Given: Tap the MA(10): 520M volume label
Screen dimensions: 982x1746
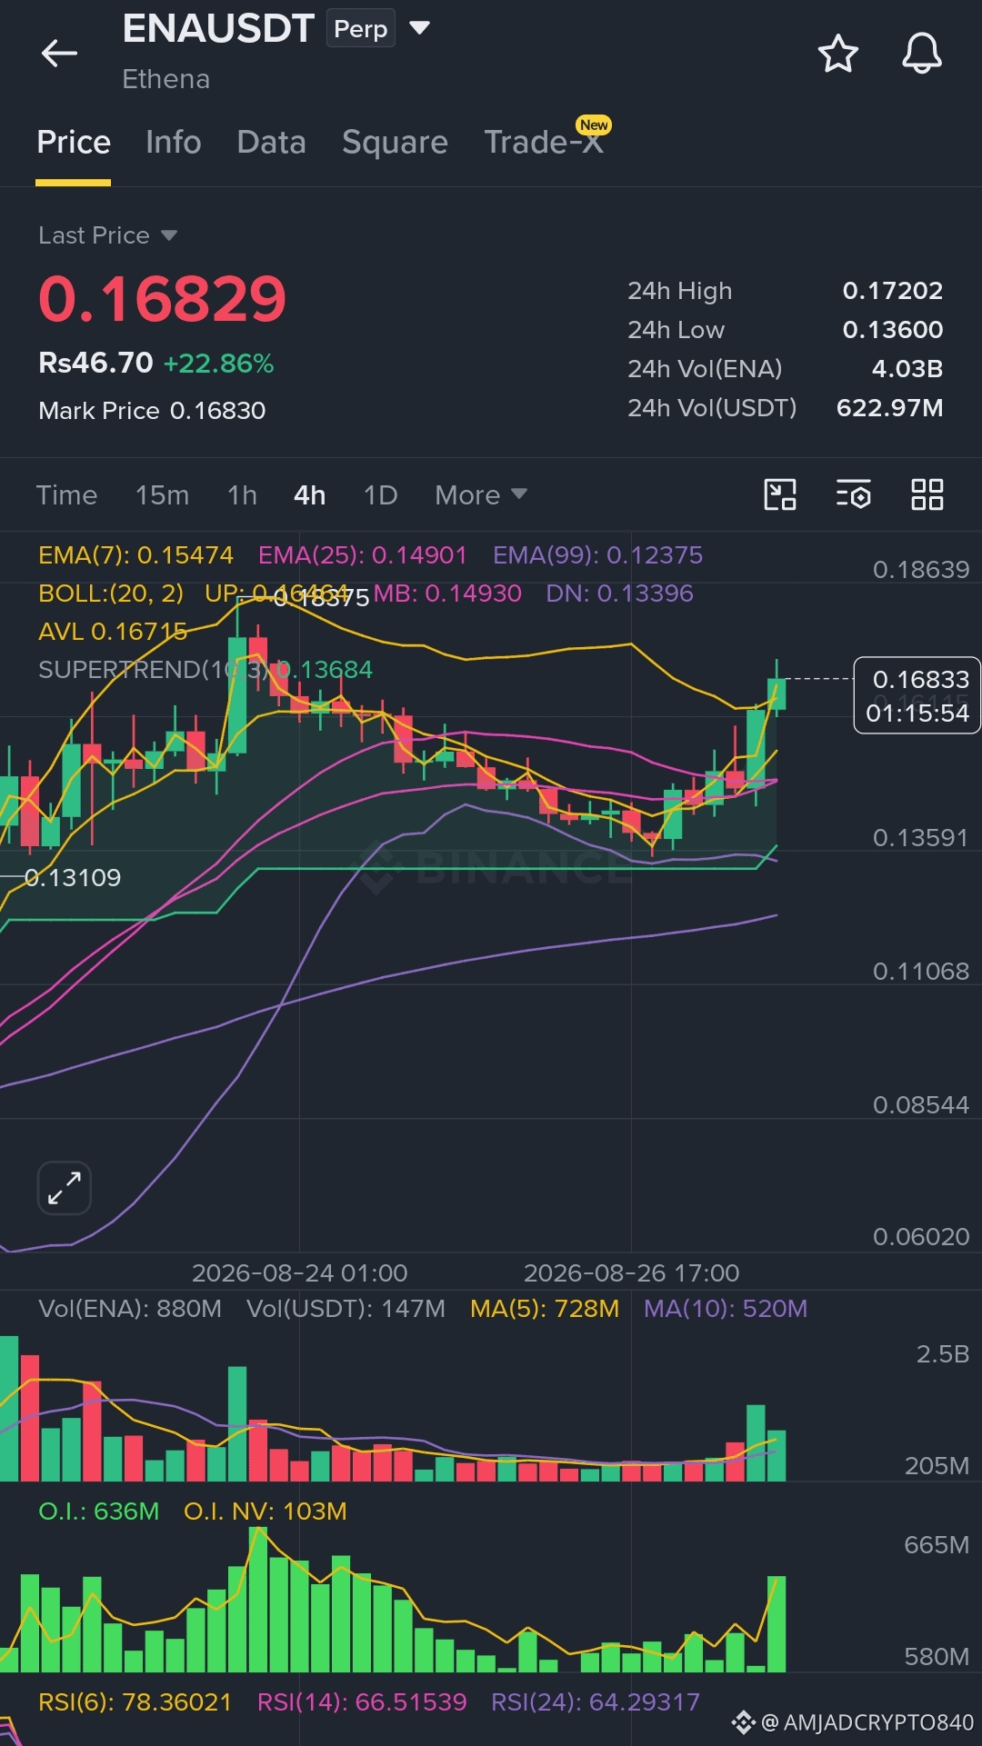Looking at the screenshot, I should (726, 1309).
